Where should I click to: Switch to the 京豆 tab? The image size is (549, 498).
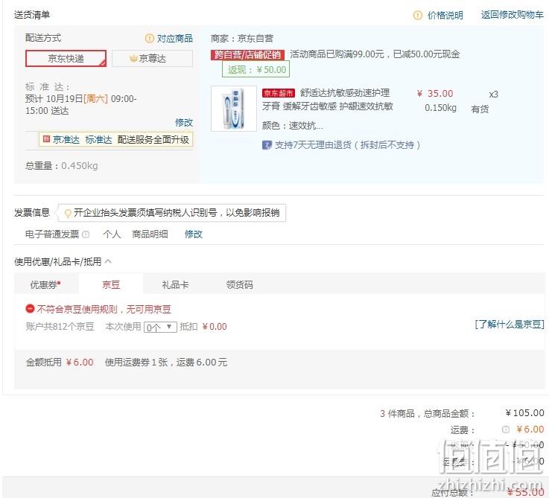[x=111, y=284]
